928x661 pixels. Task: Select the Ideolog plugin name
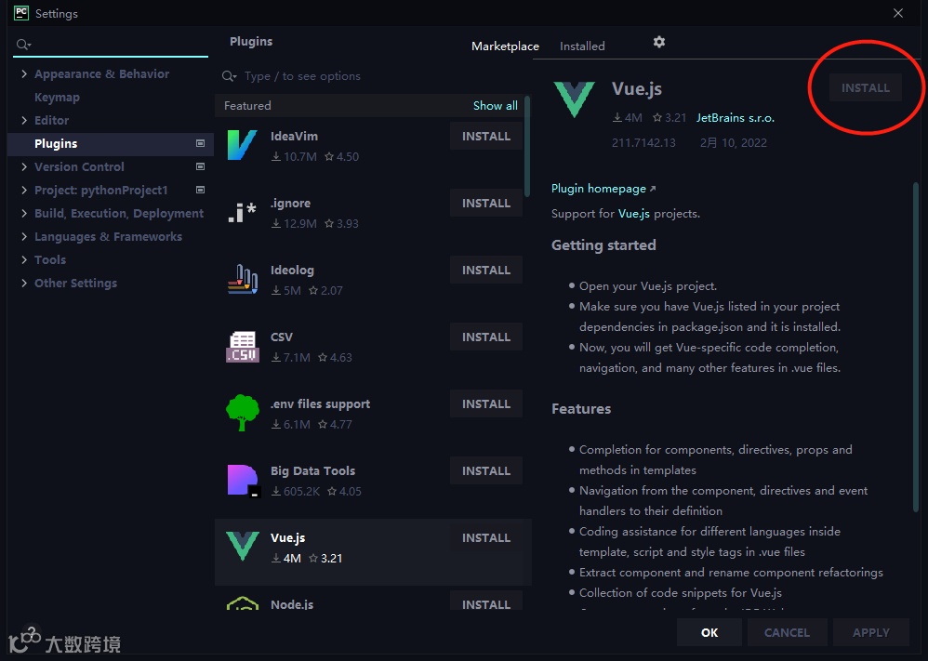coord(292,270)
